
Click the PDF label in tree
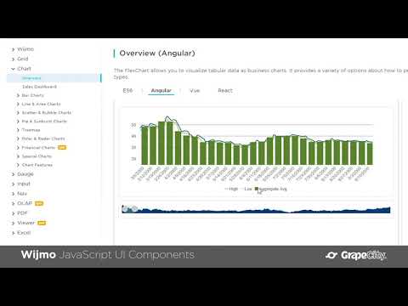point(22,213)
